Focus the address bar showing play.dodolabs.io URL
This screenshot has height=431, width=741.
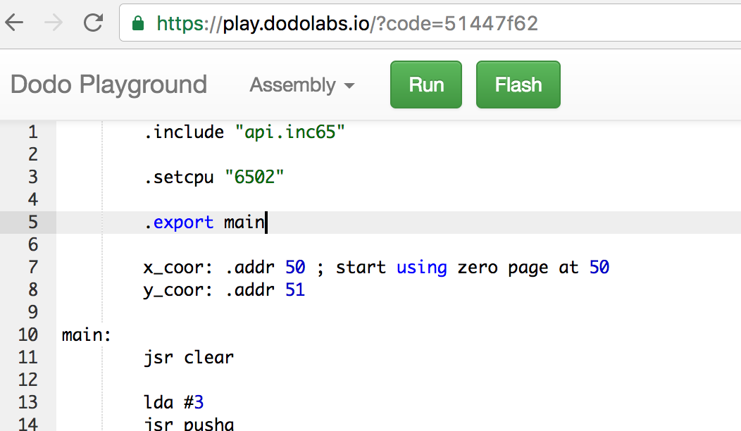pos(430,23)
